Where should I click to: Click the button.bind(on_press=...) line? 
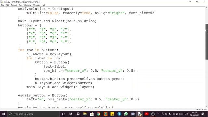[x=79, y=79]
